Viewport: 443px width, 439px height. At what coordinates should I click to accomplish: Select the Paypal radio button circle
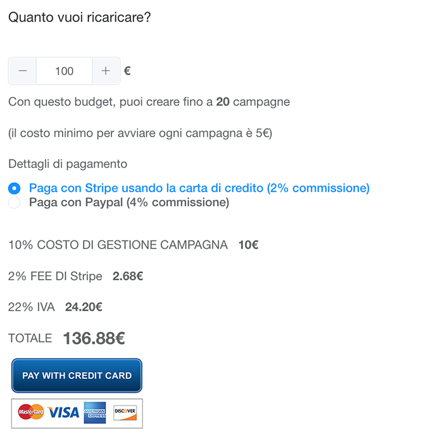[x=15, y=203]
